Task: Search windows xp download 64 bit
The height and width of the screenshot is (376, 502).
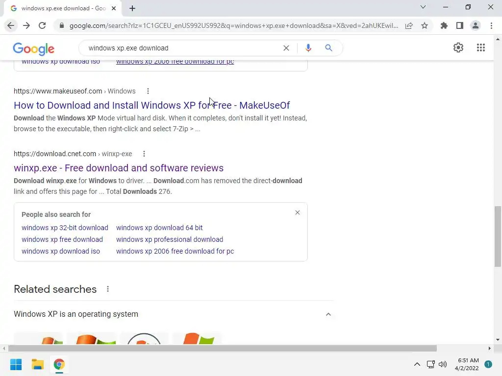Action: tap(159, 228)
